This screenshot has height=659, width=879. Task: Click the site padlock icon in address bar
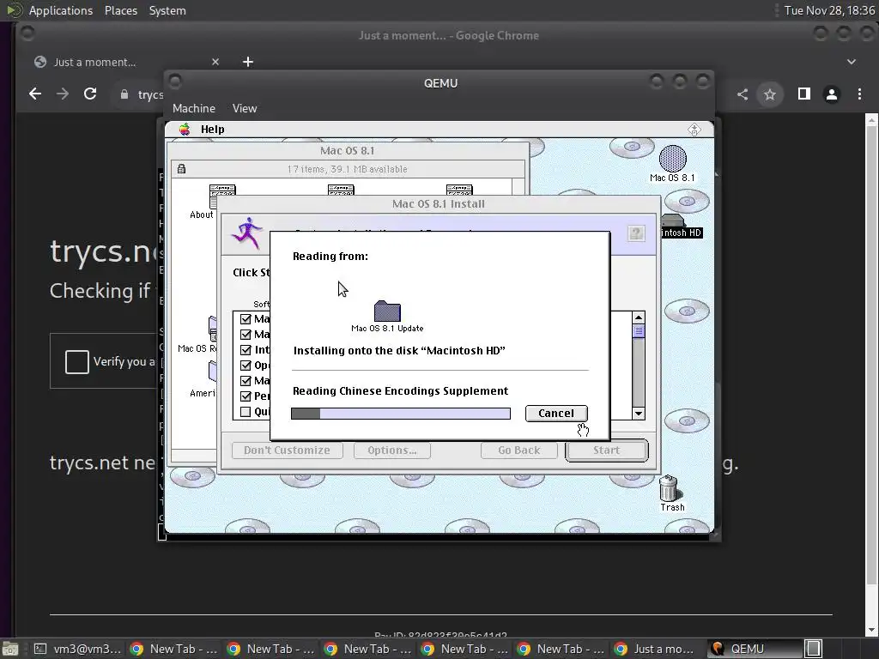coord(124,94)
